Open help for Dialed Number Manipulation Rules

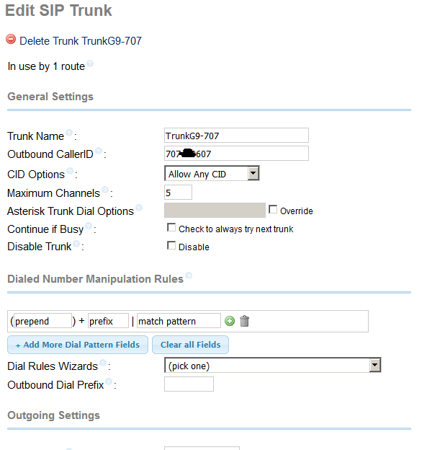point(189,275)
